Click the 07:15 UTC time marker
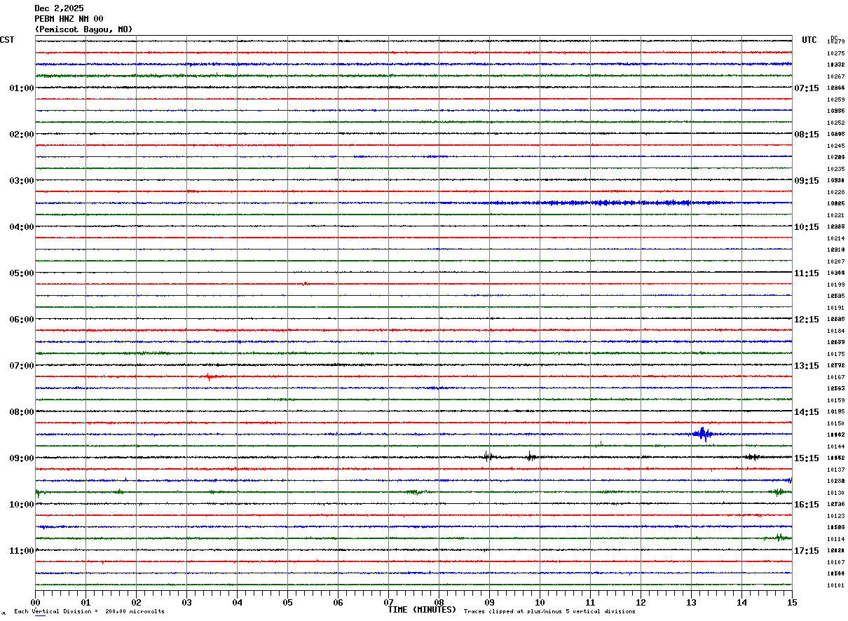The width and height of the screenshot is (848, 621). (806, 88)
